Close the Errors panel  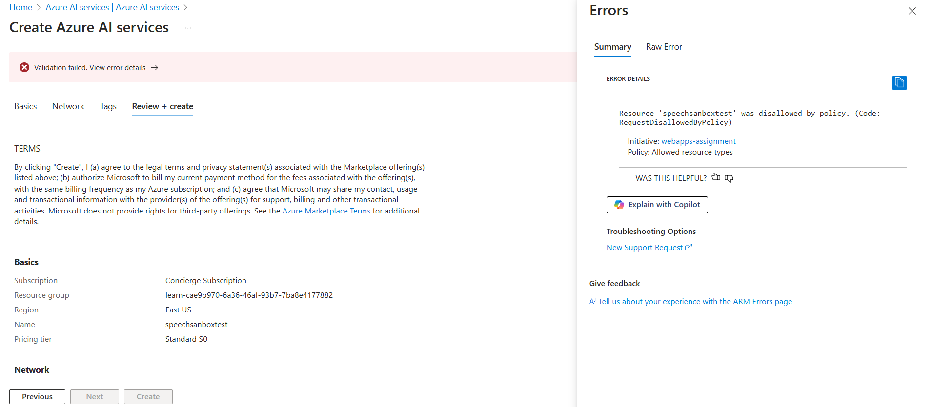[912, 11]
